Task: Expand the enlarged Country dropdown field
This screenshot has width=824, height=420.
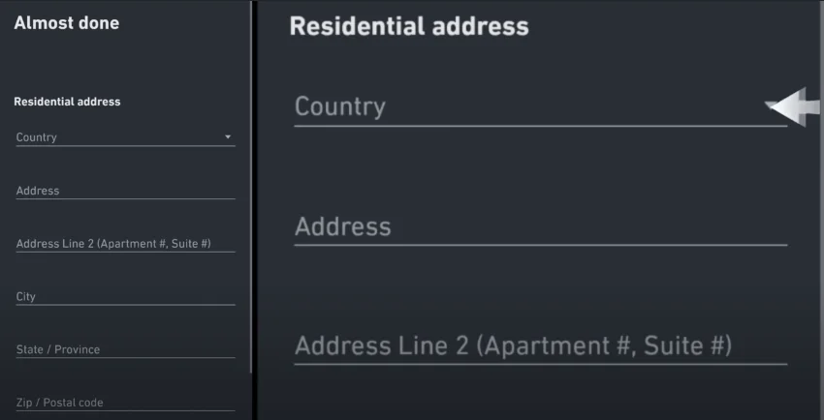Action: tap(541, 107)
